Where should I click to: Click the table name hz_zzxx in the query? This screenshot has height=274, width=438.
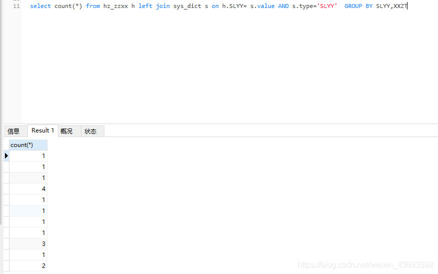(115, 6)
